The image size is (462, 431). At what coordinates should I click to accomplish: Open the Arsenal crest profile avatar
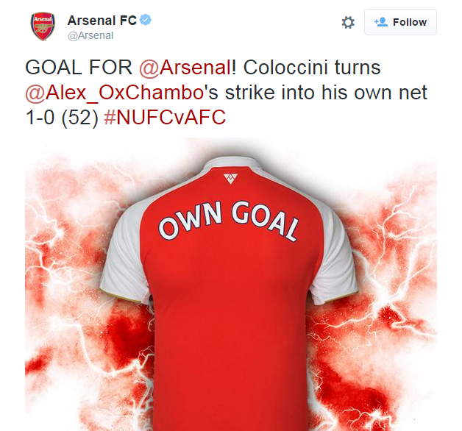[x=43, y=26]
